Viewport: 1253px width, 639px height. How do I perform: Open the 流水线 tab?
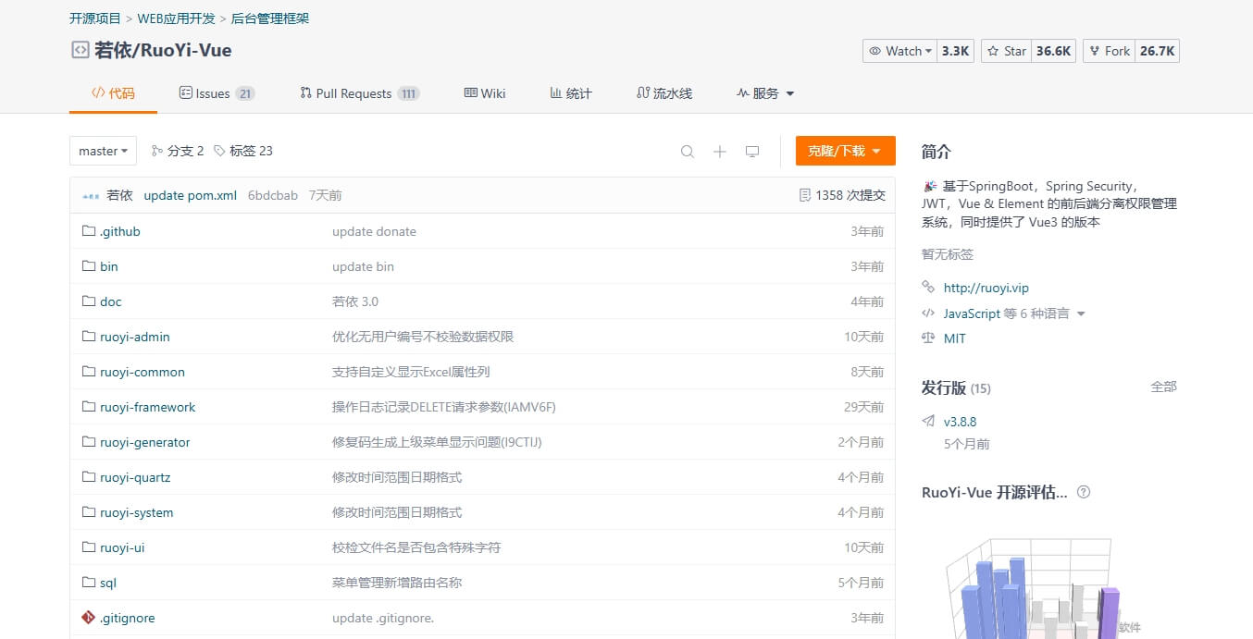click(x=664, y=93)
